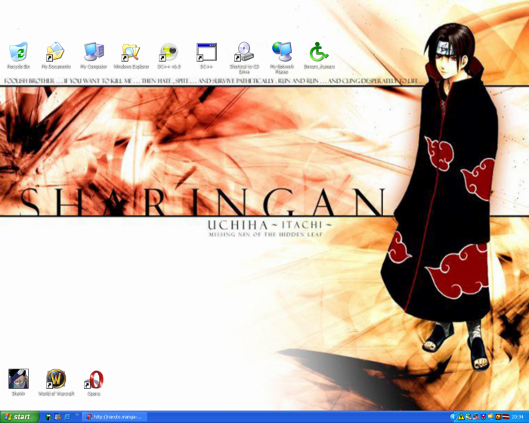This screenshot has height=423, width=529.
Task: Launch World of Warcraft shortcut
Action: 56,382
